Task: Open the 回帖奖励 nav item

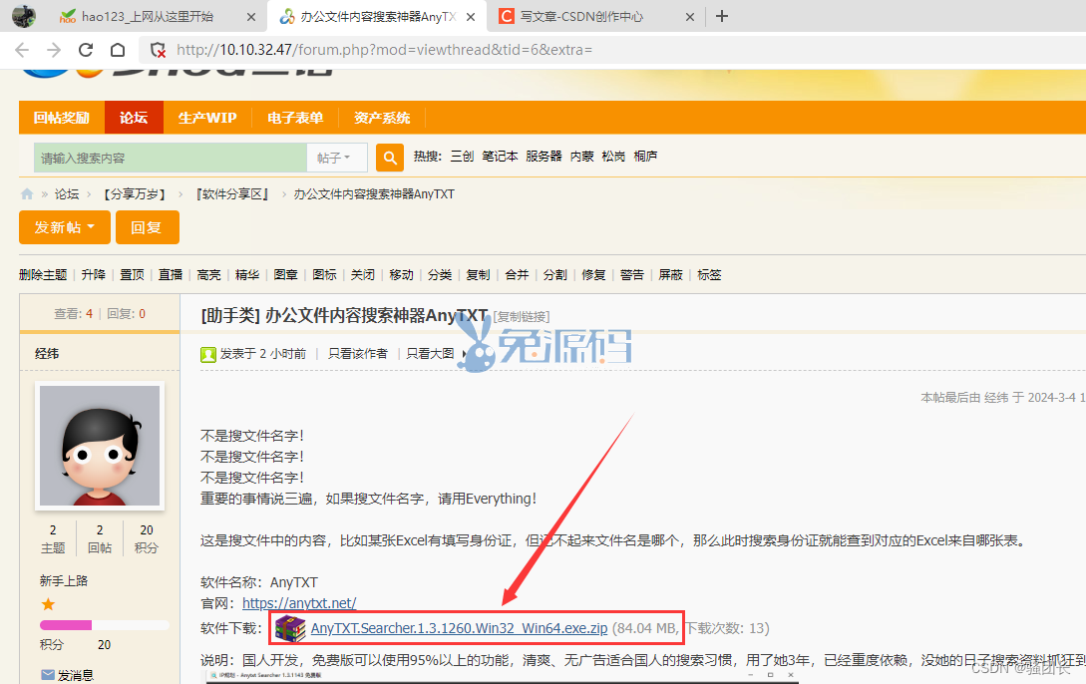Action: tap(62, 118)
